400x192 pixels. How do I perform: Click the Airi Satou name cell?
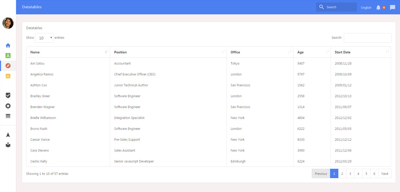68,64
